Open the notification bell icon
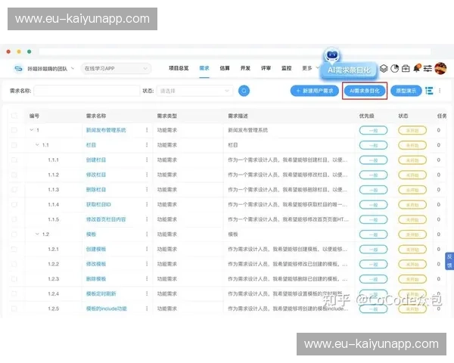This screenshot has height=363, width=454. (417, 69)
